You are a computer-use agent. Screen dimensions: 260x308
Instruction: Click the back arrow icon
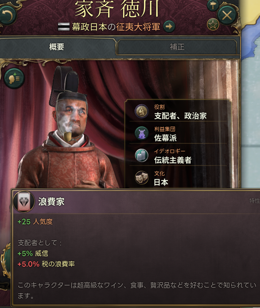8,16
